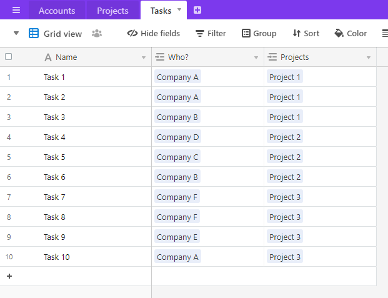Open the collaborators people icon
388x298 pixels.
click(97, 33)
